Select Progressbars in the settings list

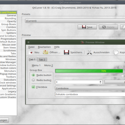[8, 39]
